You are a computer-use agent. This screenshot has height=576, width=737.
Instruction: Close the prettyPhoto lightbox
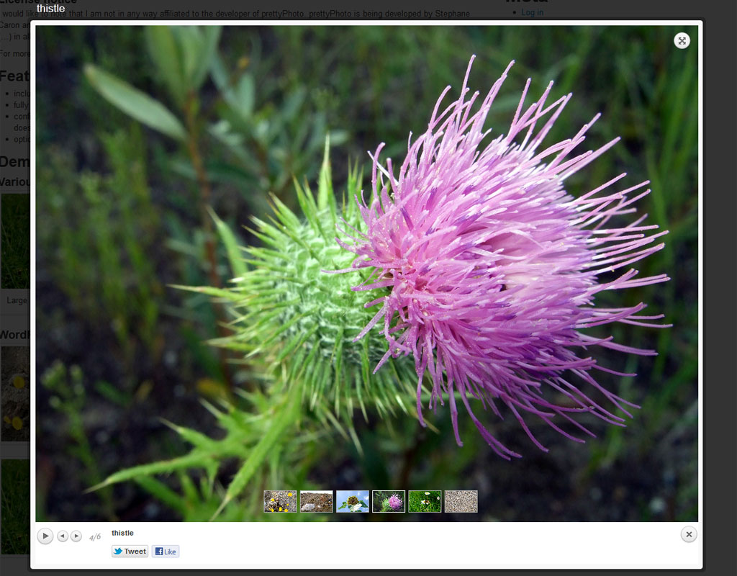coord(689,534)
